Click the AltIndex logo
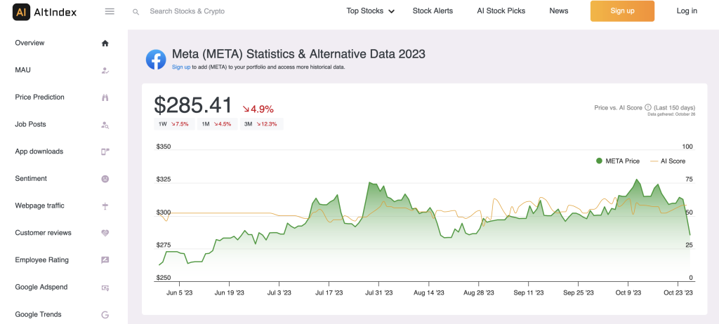Screen dimensions: 719x324 [x=44, y=11]
